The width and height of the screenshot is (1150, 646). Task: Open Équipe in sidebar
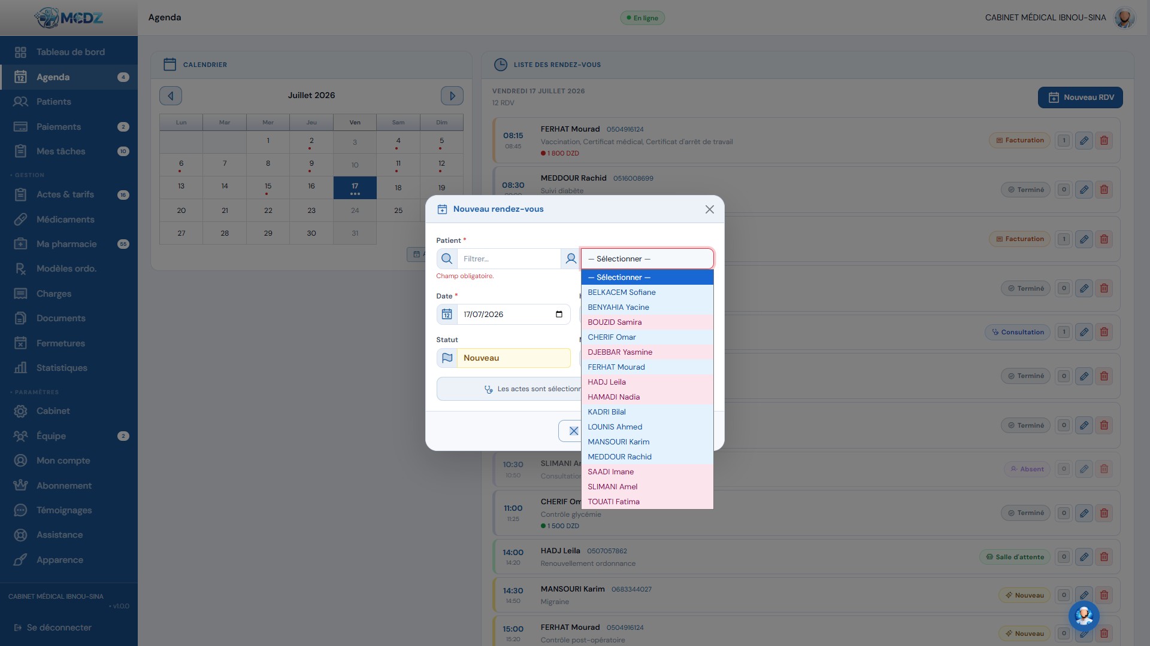(69, 436)
